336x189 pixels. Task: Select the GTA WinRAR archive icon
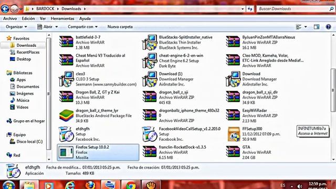[x=233, y=152]
